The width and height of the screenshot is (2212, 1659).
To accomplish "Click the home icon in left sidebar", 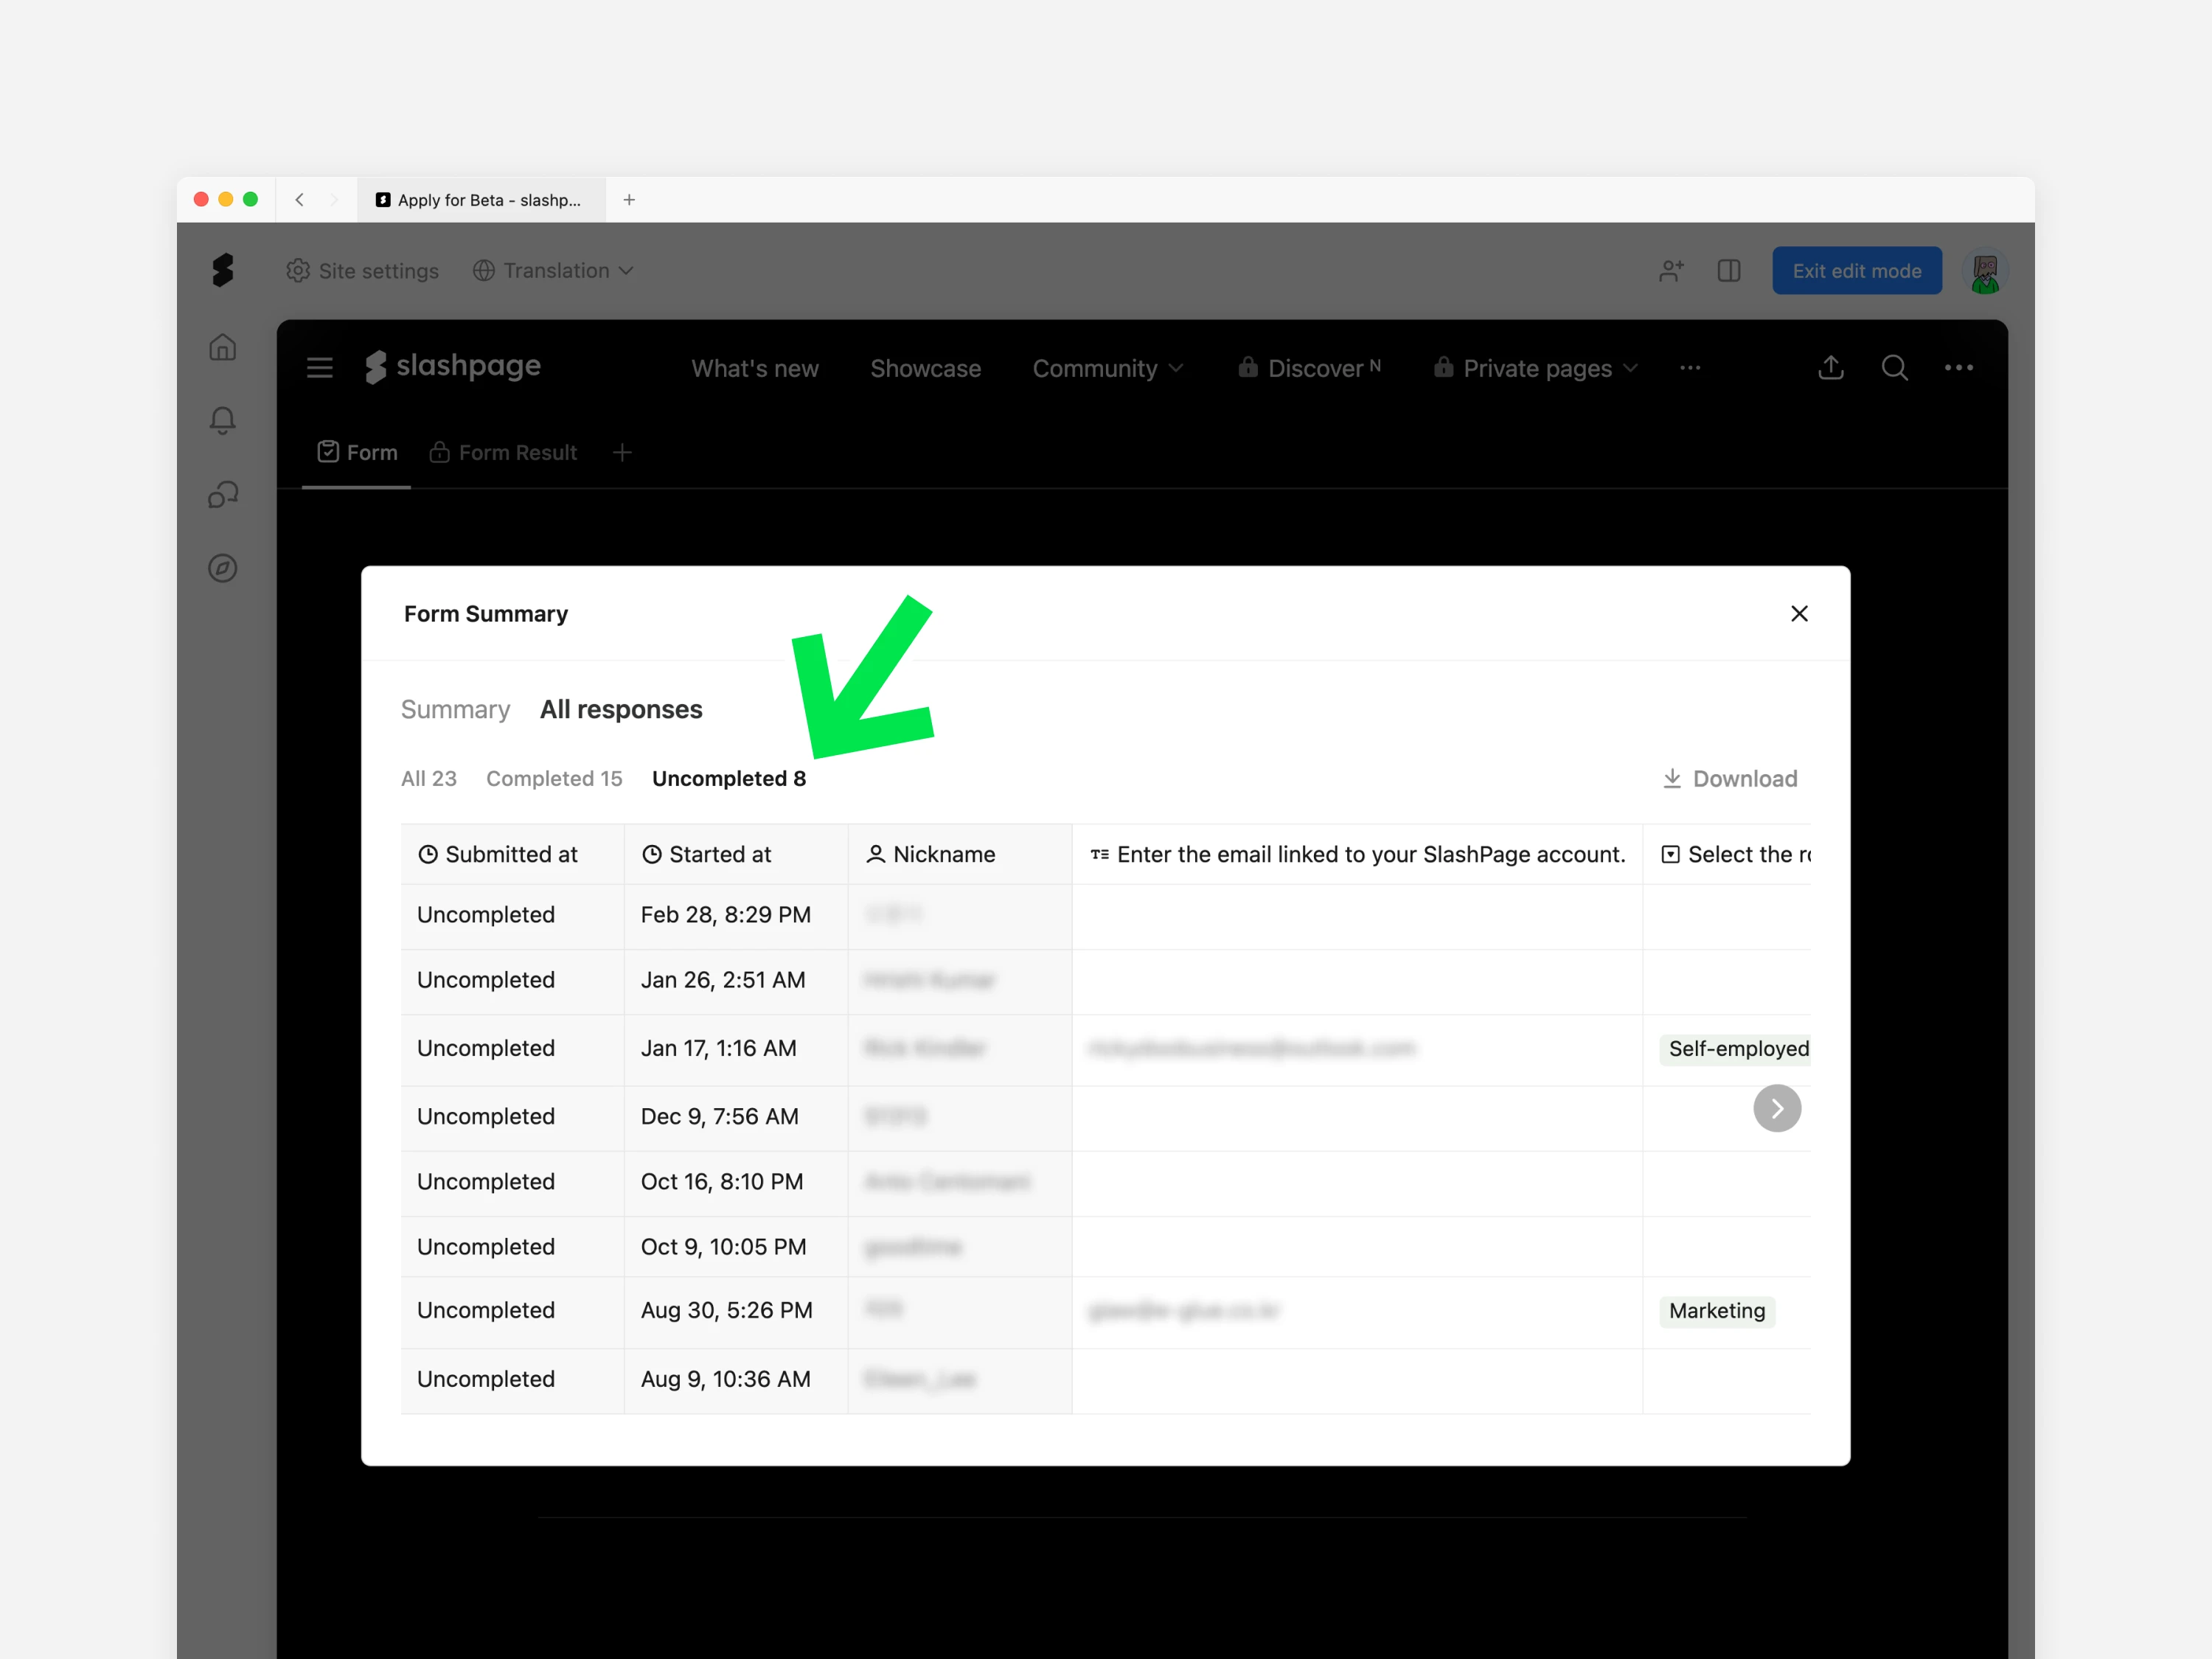I will (222, 347).
